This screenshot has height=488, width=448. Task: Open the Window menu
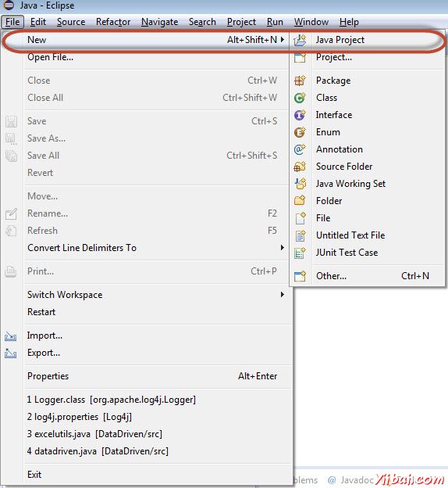311,22
